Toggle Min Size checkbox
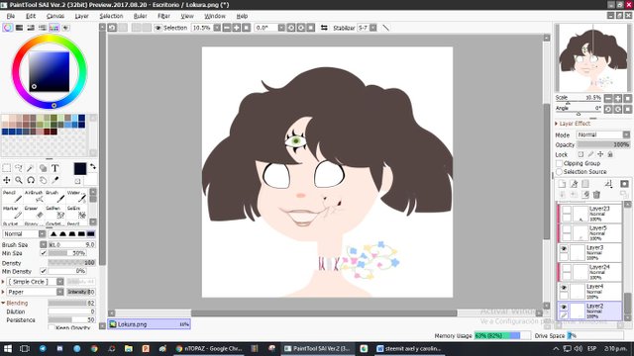The height and width of the screenshot is (356, 634). [x=44, y=253]
